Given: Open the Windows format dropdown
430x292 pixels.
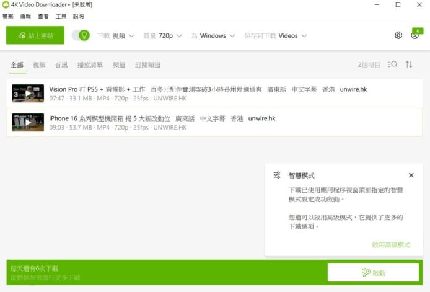Looking at the screenshot, I should pyautogui.click(x=213, y=36).
